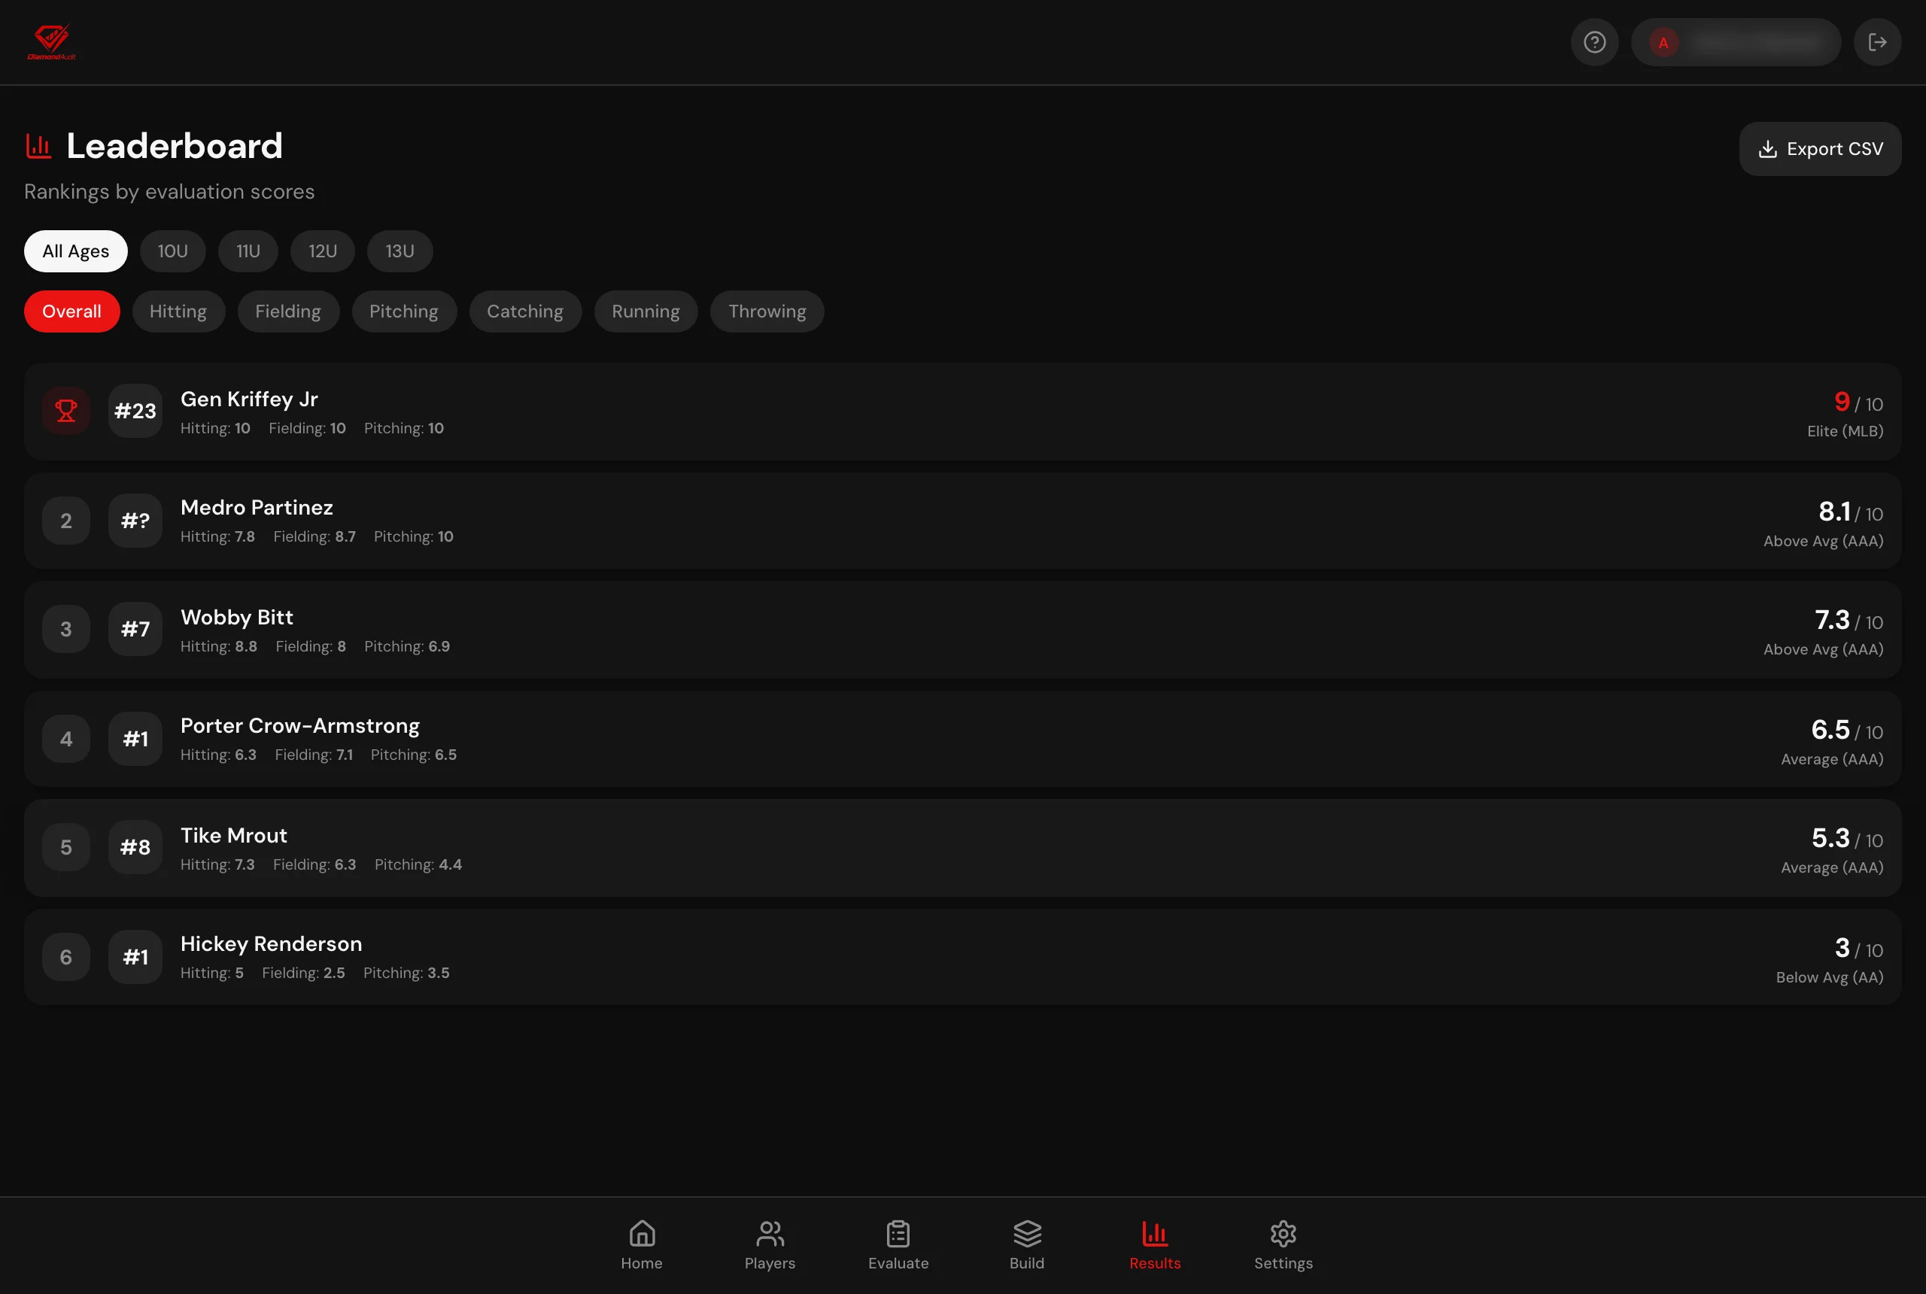
Task: Select the 10U age filter
Action: pos(172,251)
